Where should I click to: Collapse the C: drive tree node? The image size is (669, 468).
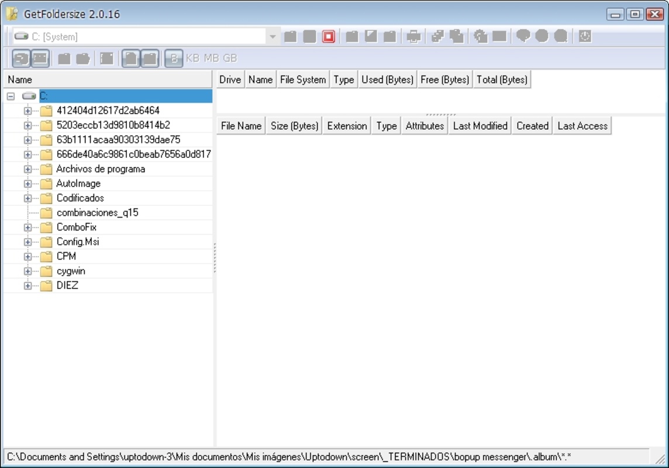coord(11,96)
